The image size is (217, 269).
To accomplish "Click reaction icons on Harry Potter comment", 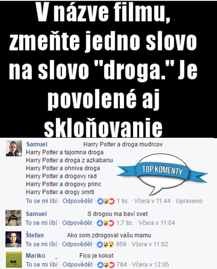I will (x=106, y=201).
